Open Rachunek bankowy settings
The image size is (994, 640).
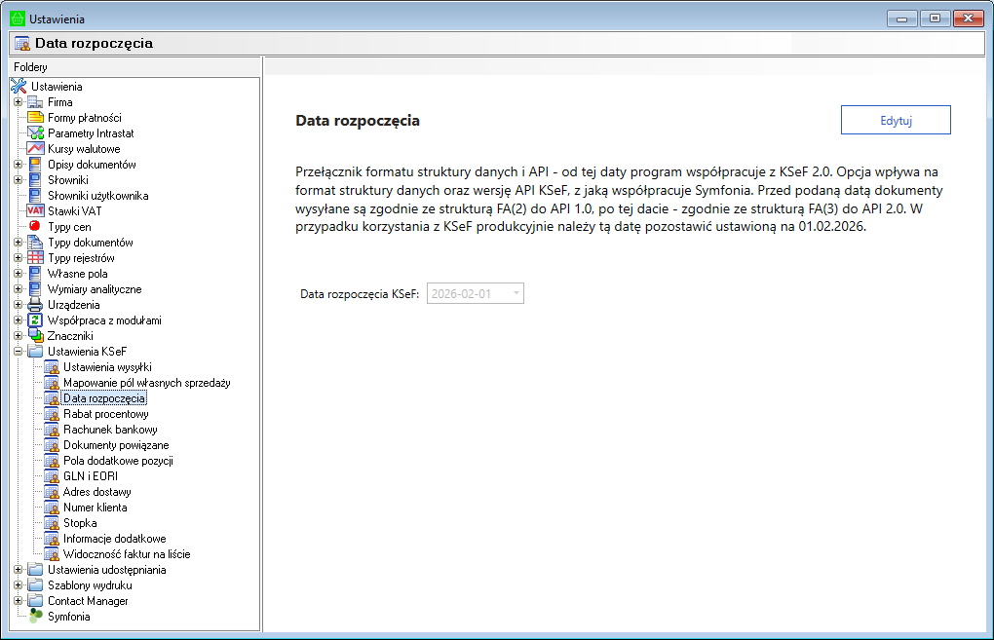[110, 430]
